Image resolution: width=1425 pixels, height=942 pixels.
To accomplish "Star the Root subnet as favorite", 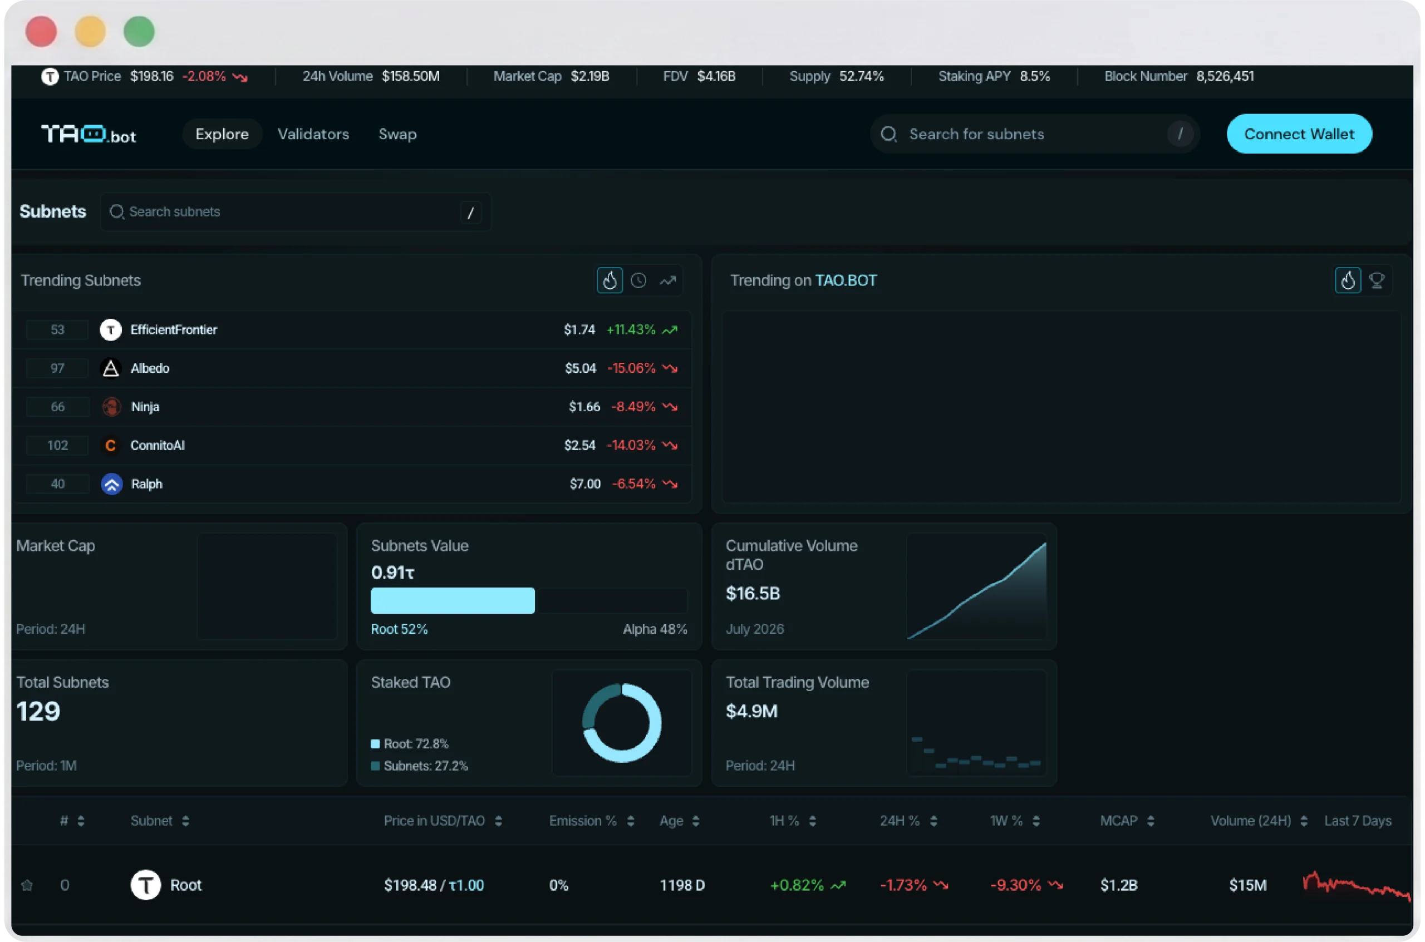I will pos(27,885).
